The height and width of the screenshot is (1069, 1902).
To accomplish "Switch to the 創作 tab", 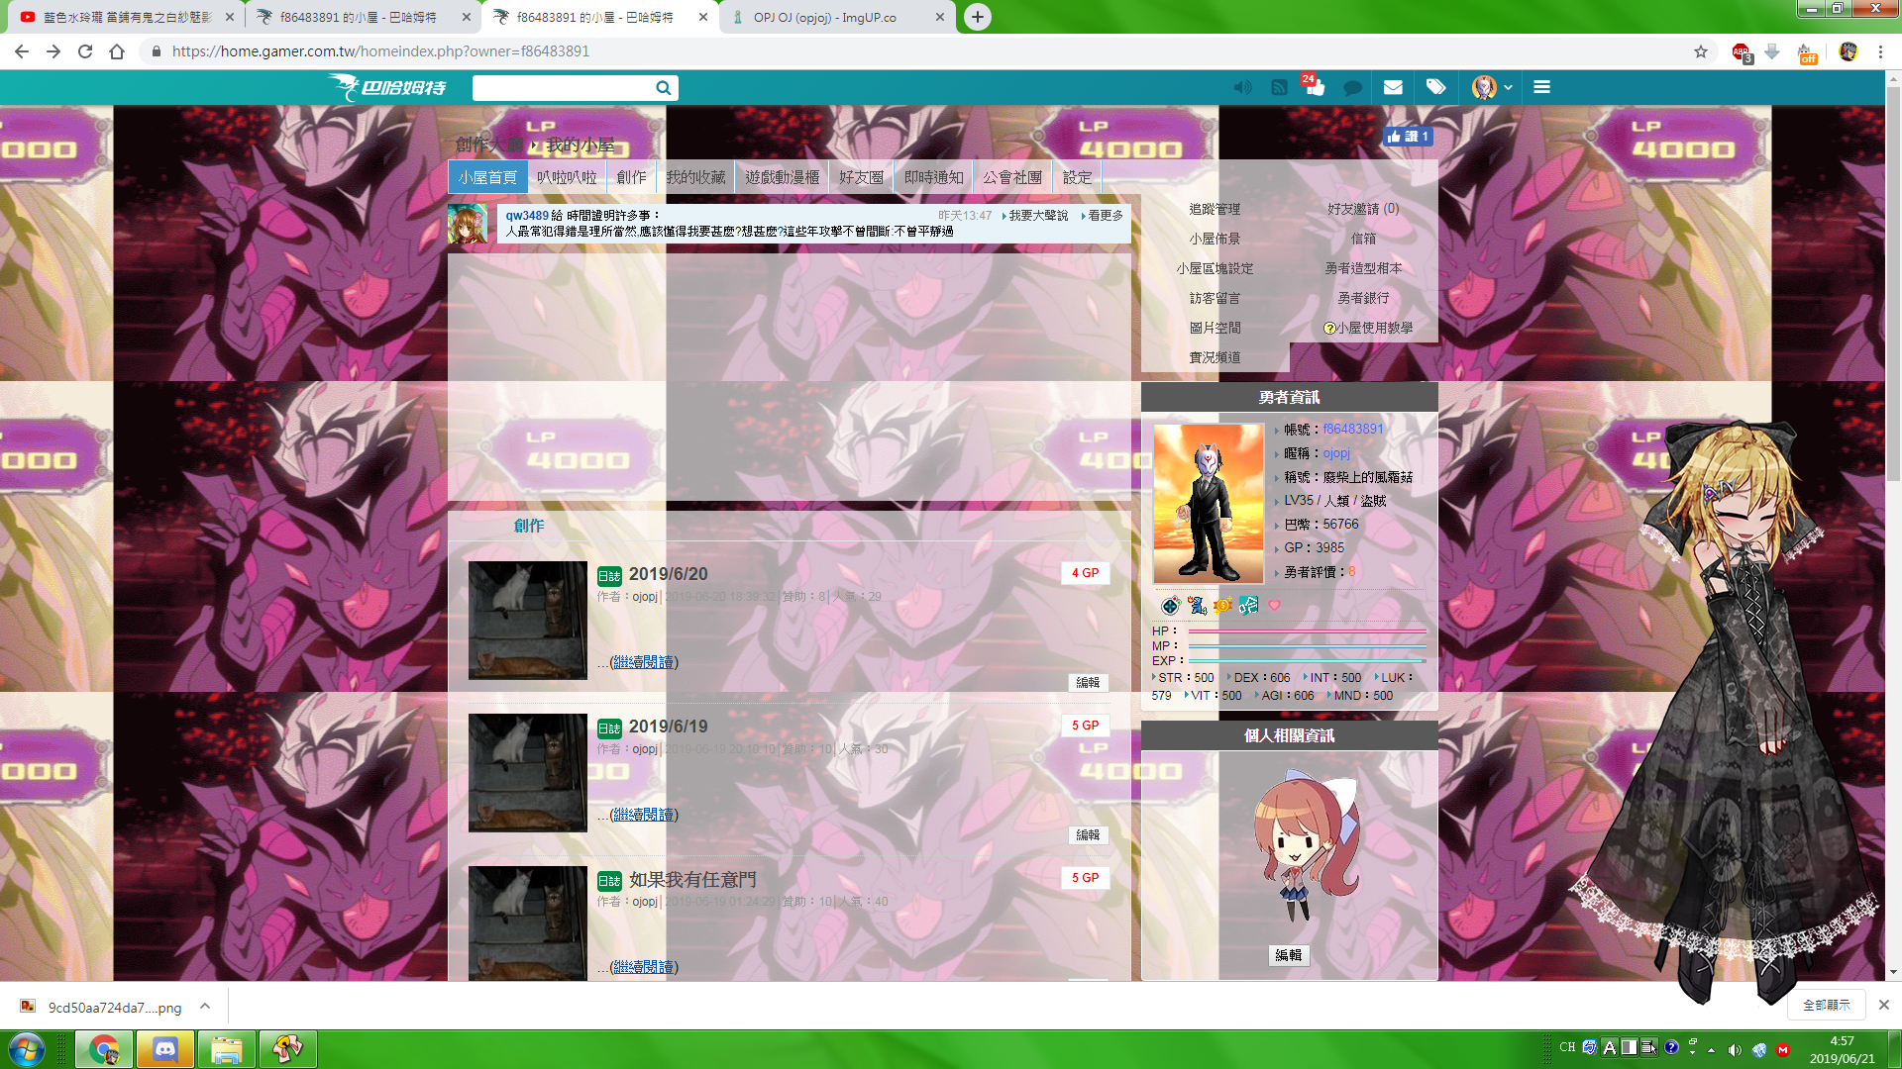I will pyautogui.click(x=631, y=177).
